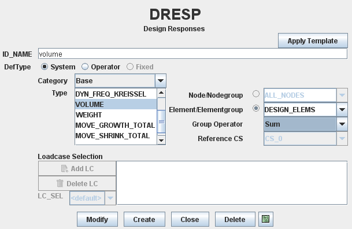Click the Delete button

235,219
